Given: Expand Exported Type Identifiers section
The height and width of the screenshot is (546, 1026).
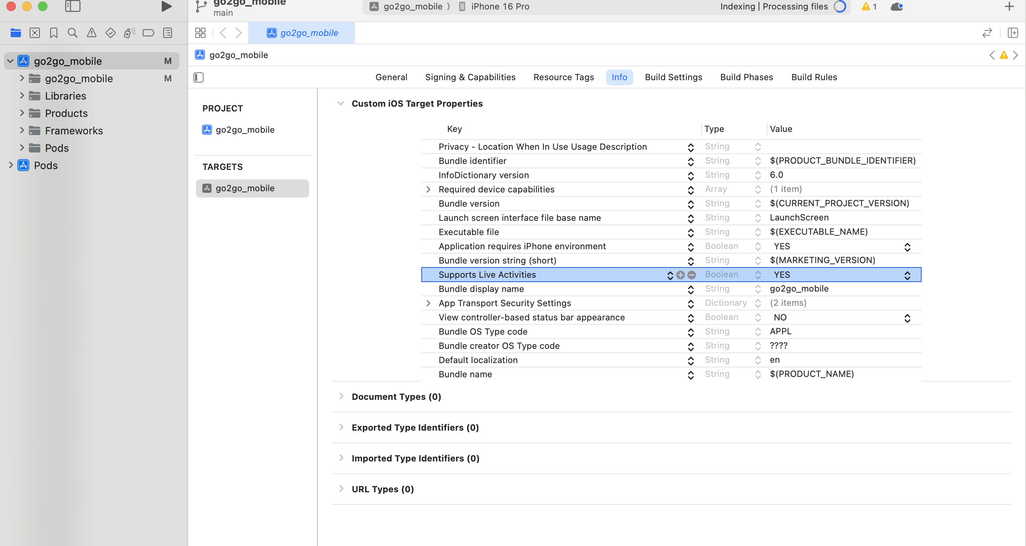Looking at the screenshot, I should (x=341, y=427).
